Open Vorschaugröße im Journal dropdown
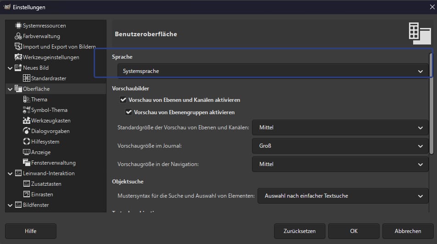 click(340, 146)
